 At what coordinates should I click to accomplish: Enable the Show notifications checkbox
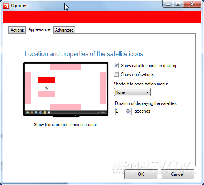coord(116,74)
